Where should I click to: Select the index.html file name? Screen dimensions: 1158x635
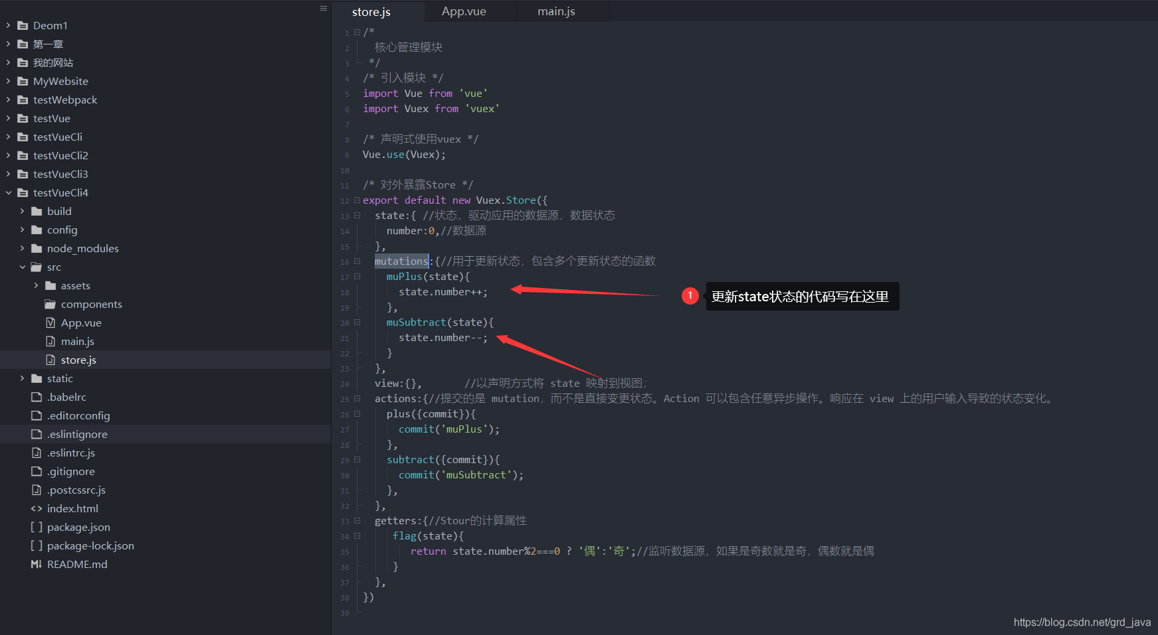72,508
